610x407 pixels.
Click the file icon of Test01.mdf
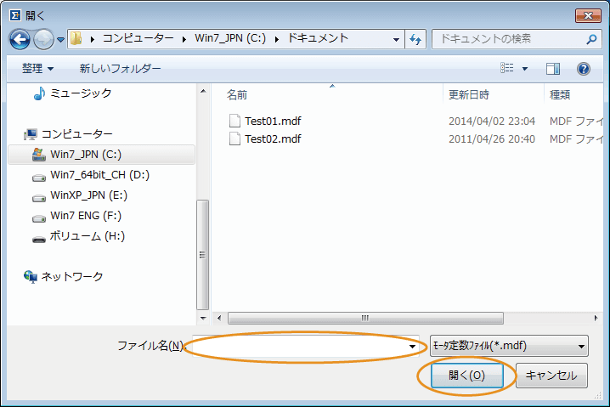tap(234, 121)
